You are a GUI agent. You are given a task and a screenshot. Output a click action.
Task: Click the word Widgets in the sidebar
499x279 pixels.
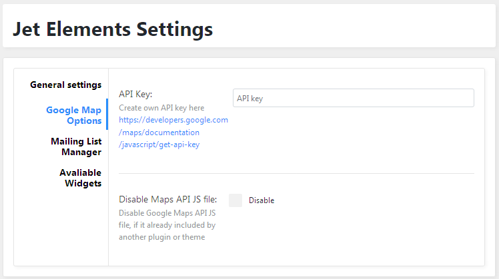point(83,183)
